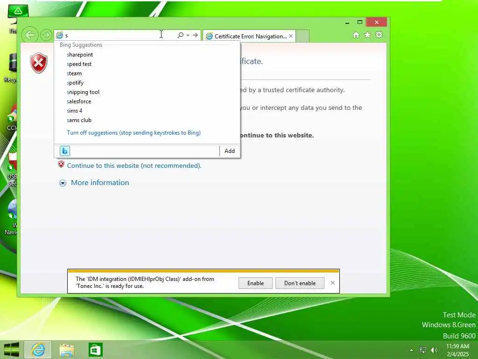Select the USB Security desktop icon
The height and width of the screenshot is (359, 478).
point(12,169)
